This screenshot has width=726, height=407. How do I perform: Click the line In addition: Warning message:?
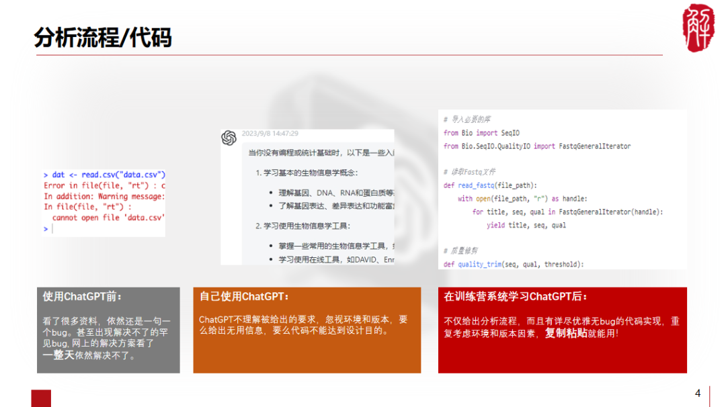(104, 196)
